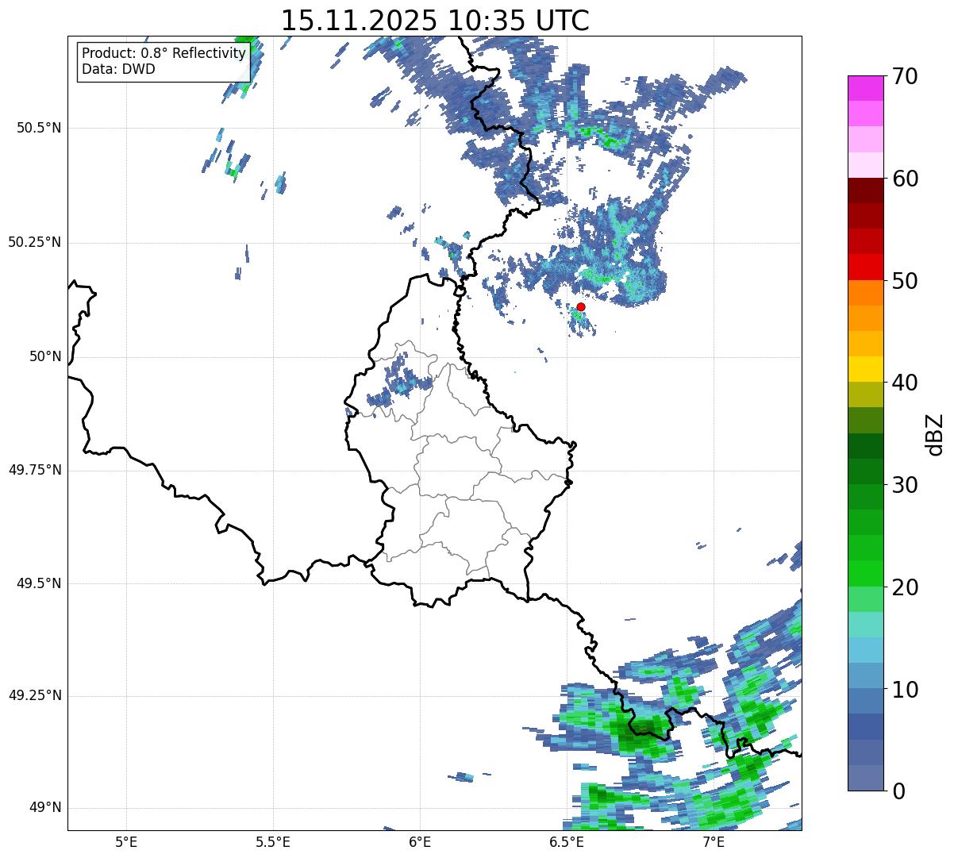Click the '70' colorbar tick label
The width and height of the screenshot is (954, 858).
(x=907, y=76)
